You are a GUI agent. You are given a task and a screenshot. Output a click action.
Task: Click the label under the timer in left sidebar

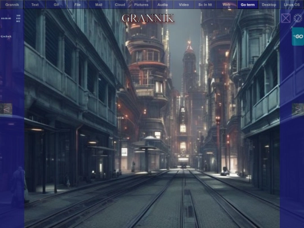tap(6, 36)
